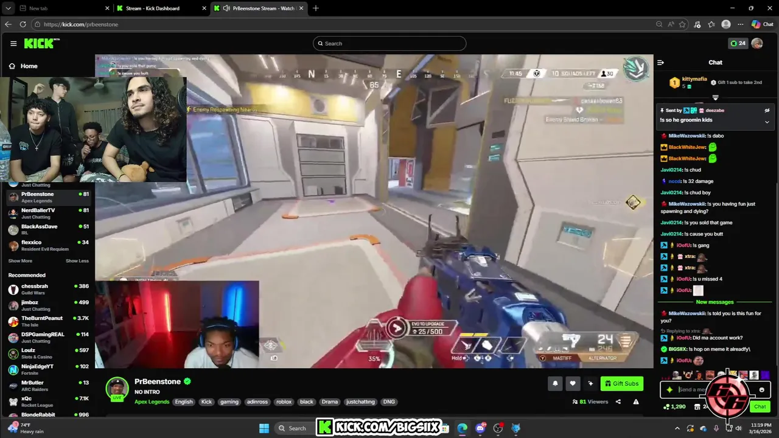
Task: Open the KICKs balance showing 24
Action: click(738, 43)
